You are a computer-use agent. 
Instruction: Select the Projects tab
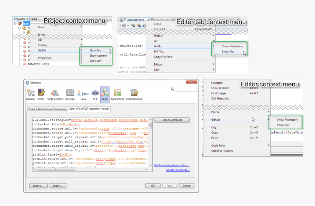point(21,19)
